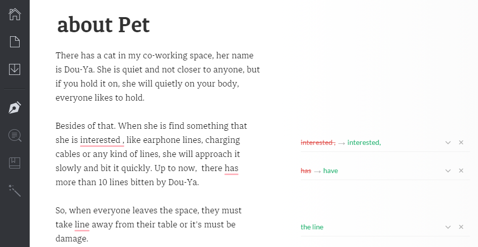
Task: Dismiss the 'has → have' suggestion
Action: coord(461,171)
